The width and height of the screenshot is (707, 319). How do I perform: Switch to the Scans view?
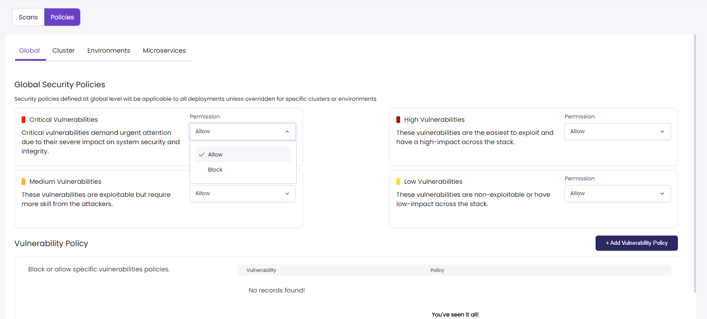[28, 17]
